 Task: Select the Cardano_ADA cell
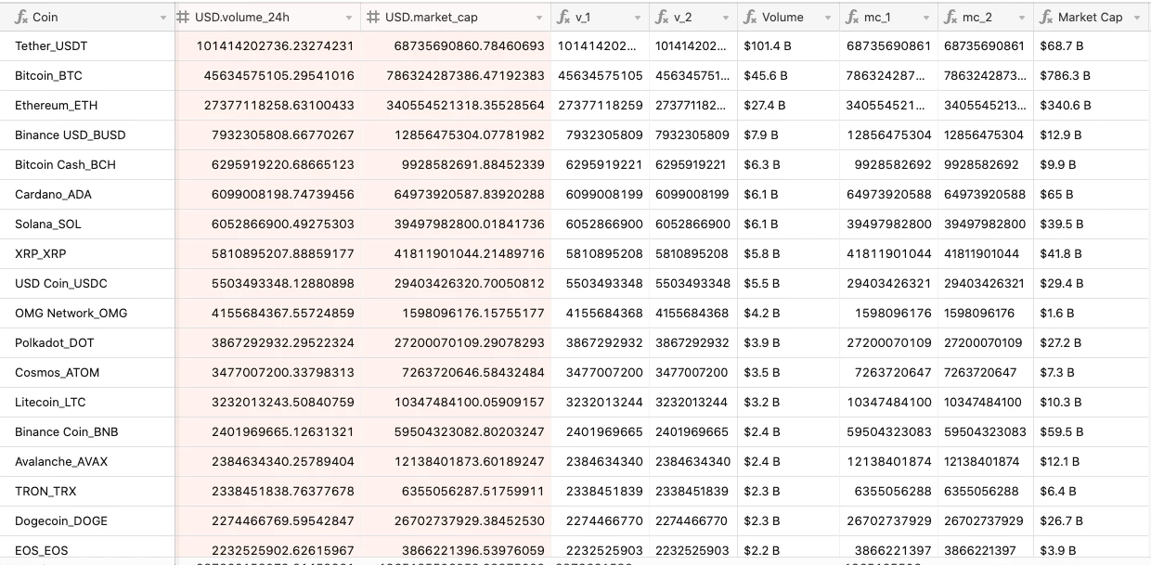(87, 194)
